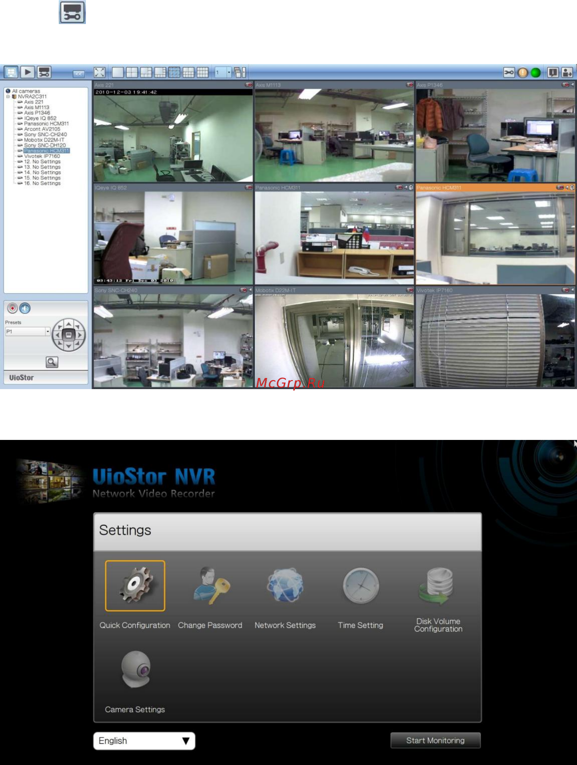Screen dimensions: 577x765
Task: Select IQeye IQ 852 in the tree
Action: coord(40,118)
